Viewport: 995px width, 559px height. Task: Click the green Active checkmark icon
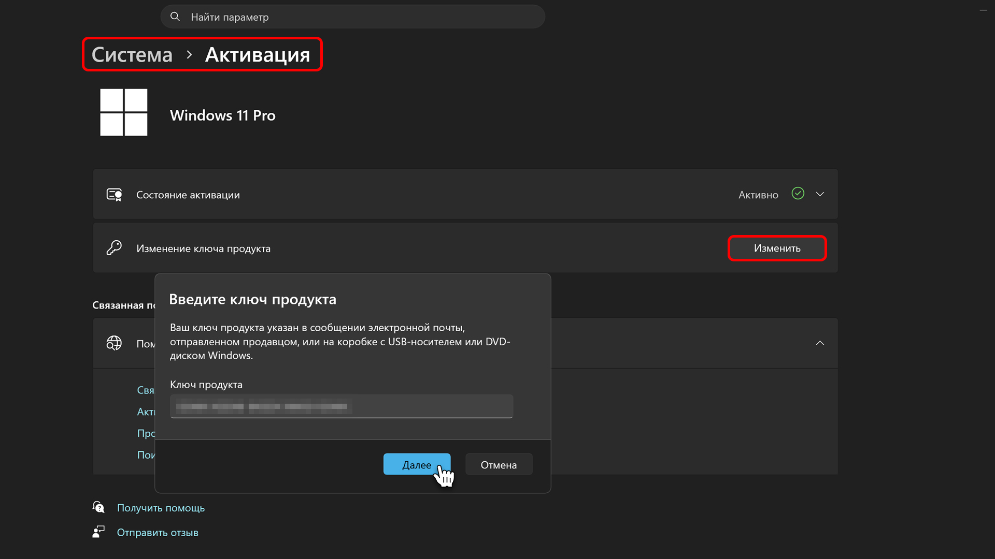[798, 194]
